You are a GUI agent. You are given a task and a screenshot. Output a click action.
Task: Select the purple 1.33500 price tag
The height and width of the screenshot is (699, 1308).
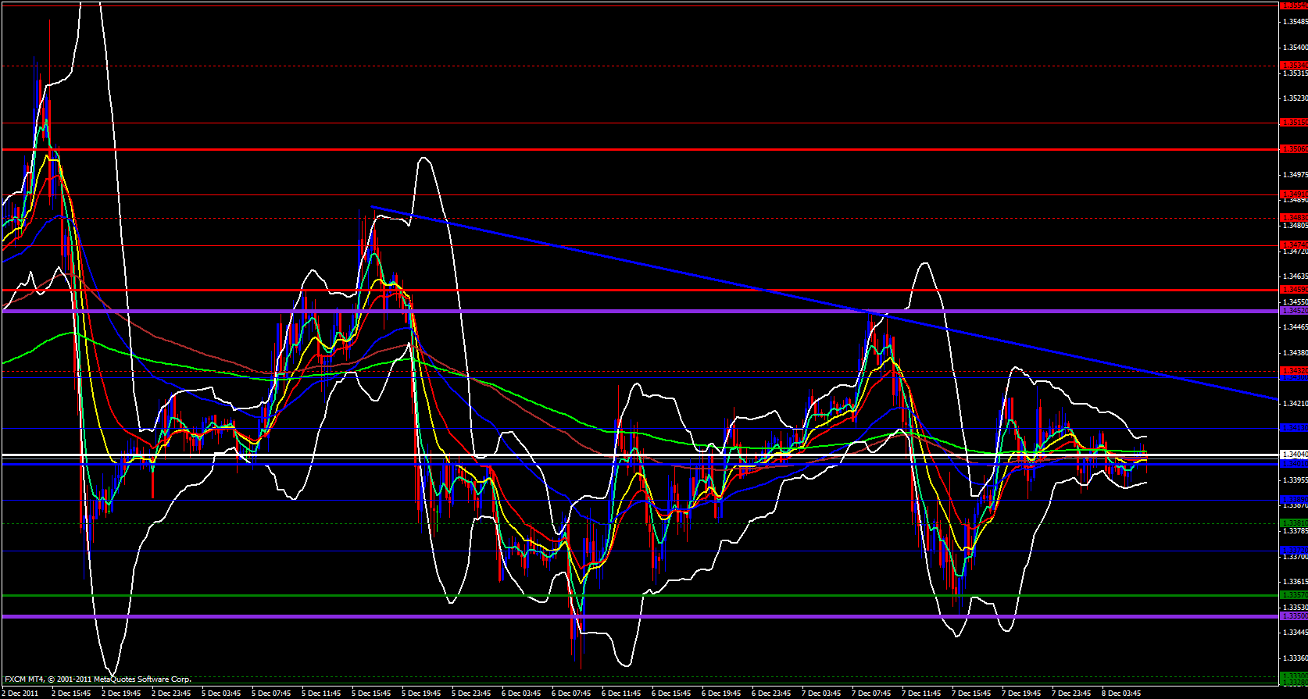(x=1293, y=616)
